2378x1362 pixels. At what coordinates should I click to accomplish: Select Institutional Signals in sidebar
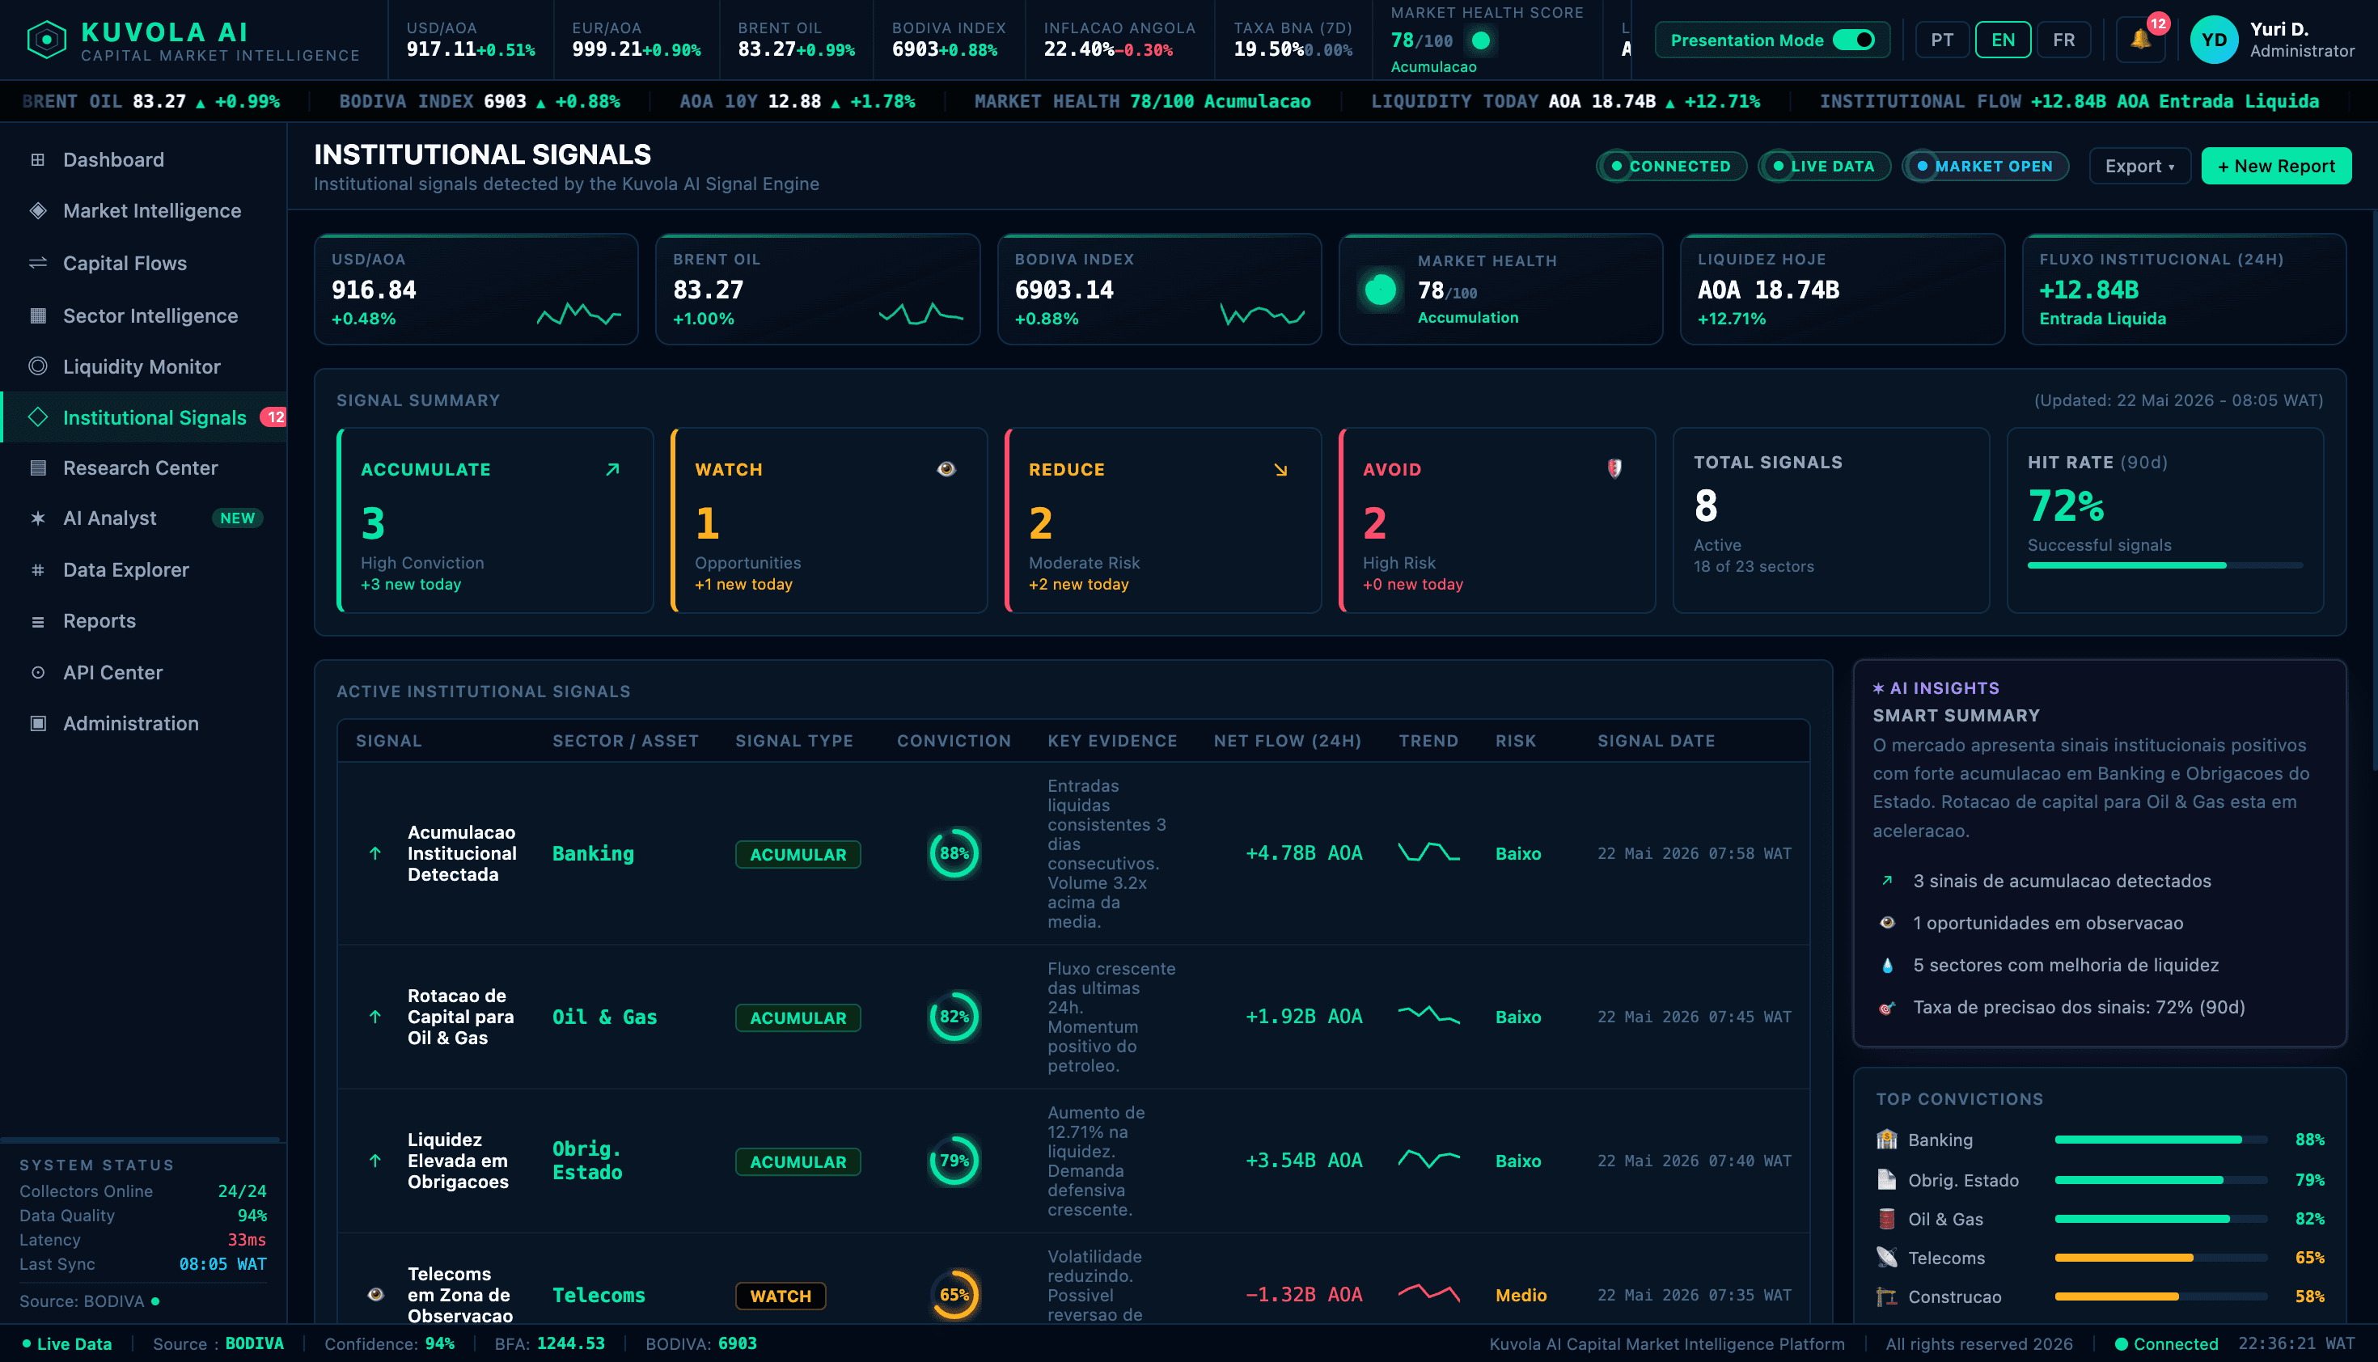(x=143, y=417)
